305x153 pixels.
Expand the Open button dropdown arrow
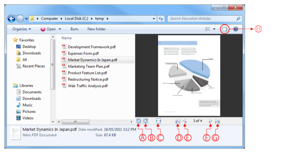coord(60,29)
